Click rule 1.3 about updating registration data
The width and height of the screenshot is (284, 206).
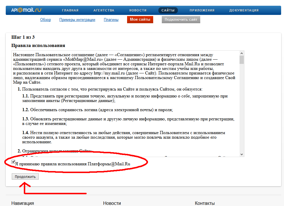click(x=128, y=121)
